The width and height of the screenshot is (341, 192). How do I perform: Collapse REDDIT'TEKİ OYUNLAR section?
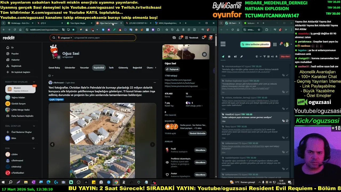click(x=34, y=82)
